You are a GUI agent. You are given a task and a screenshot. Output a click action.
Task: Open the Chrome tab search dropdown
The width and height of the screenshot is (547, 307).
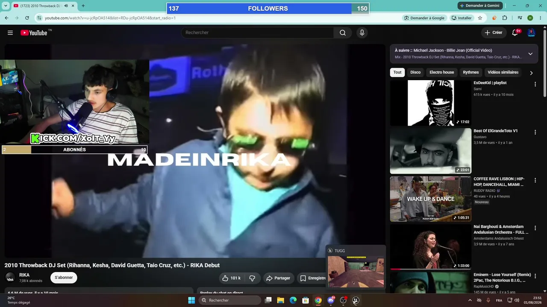(6, 6)
